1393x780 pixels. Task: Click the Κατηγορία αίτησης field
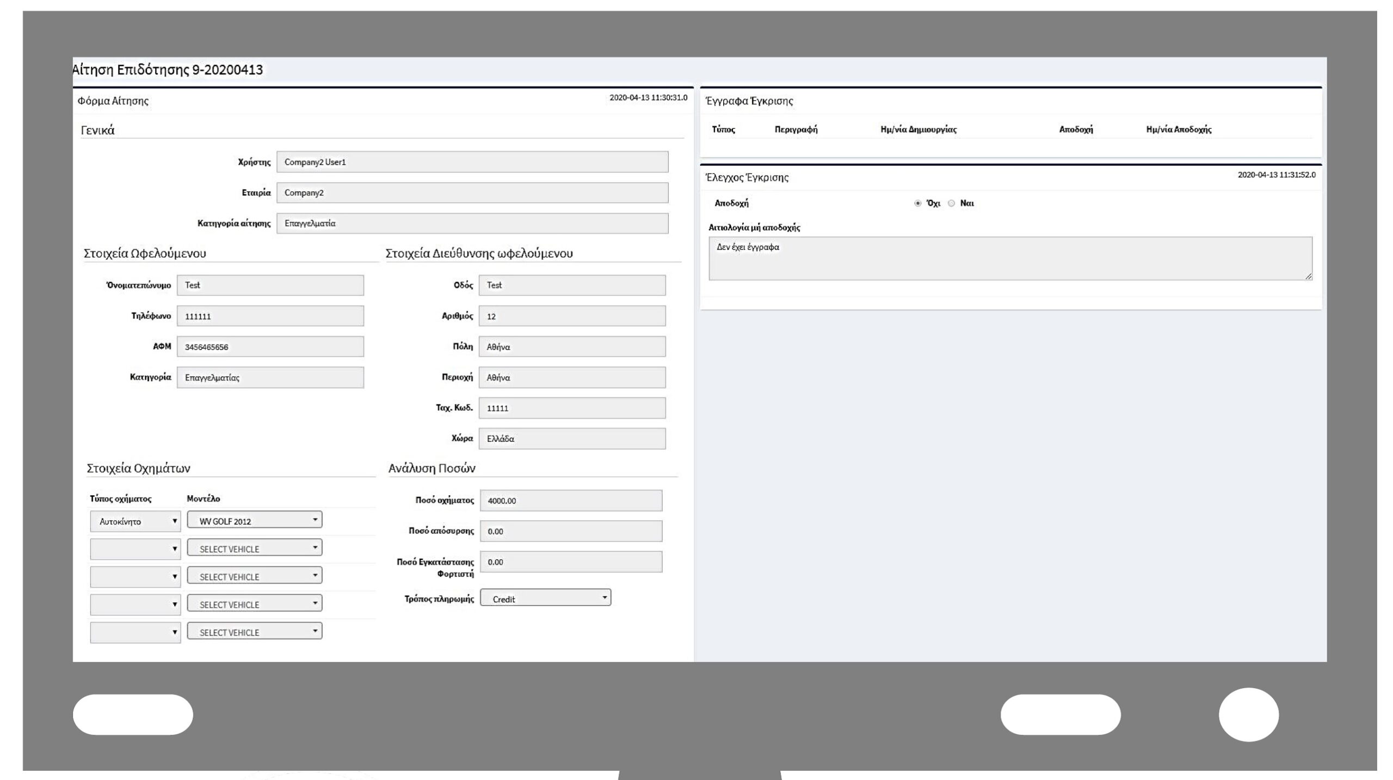472,223
